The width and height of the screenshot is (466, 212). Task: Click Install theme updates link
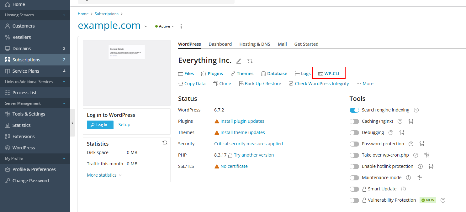(x=243, y=132)
